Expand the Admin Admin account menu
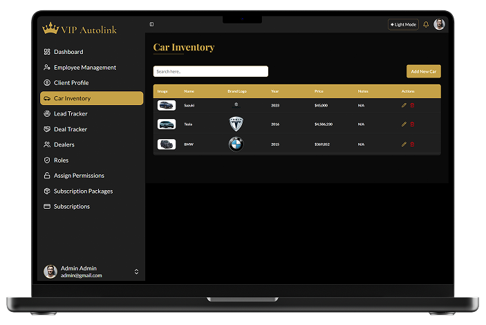Viewport: 486px width, 325px height. (x=136, y=272)
